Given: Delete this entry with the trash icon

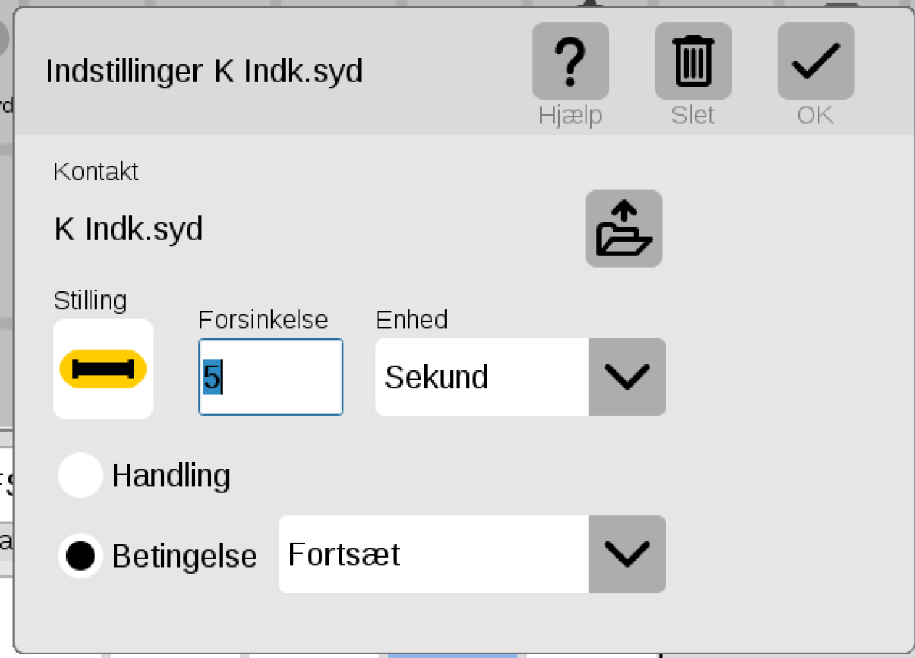Looking at the screenshot, I should tap(692, 61).
